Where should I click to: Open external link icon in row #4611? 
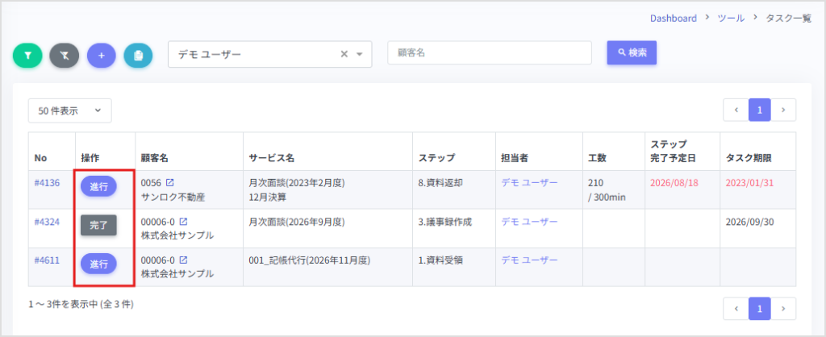183,260
